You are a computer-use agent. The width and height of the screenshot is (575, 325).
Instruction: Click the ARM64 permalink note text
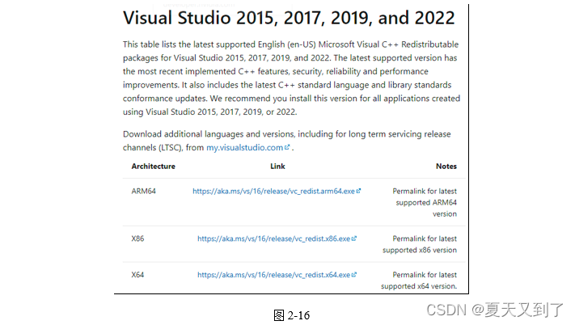click(x=425, y=203)
